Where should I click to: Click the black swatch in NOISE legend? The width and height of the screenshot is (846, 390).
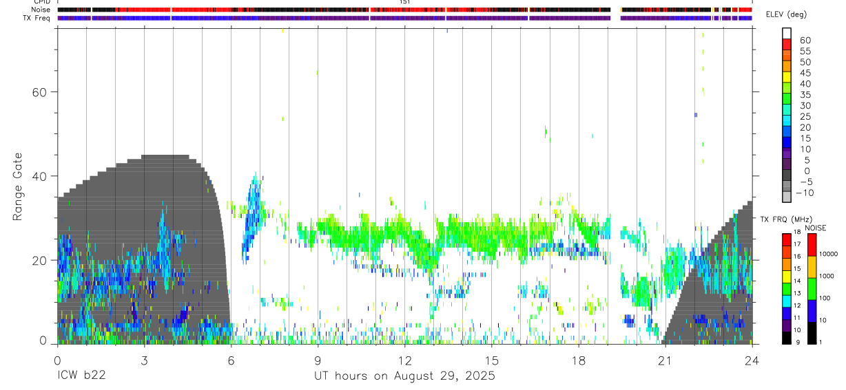click(x=812, y=333)
